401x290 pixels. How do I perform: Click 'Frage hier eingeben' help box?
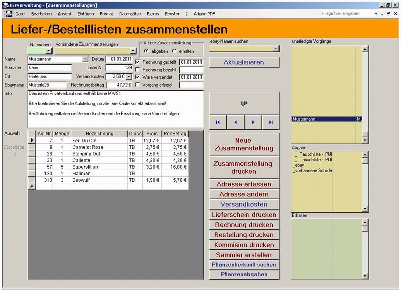click(347, 14)
